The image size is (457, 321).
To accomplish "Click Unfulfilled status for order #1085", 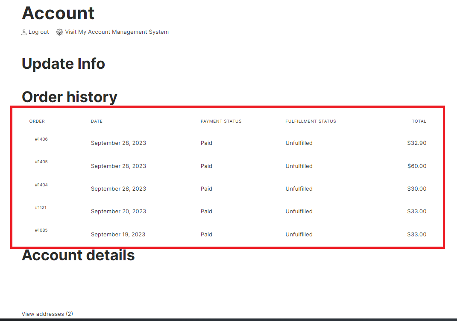I will [299, 234].
